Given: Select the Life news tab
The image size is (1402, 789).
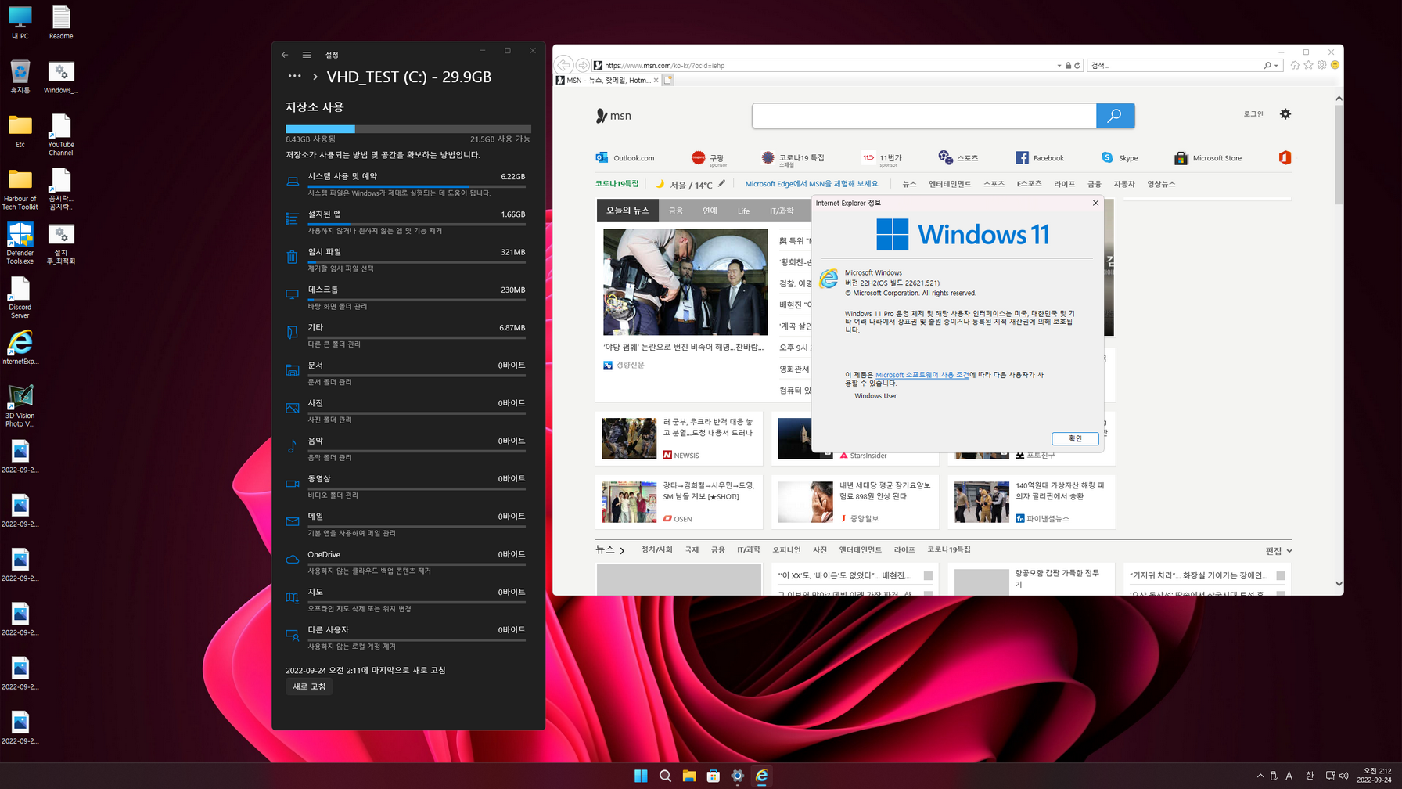Looking at the screenshot, I should pos(743,211).
